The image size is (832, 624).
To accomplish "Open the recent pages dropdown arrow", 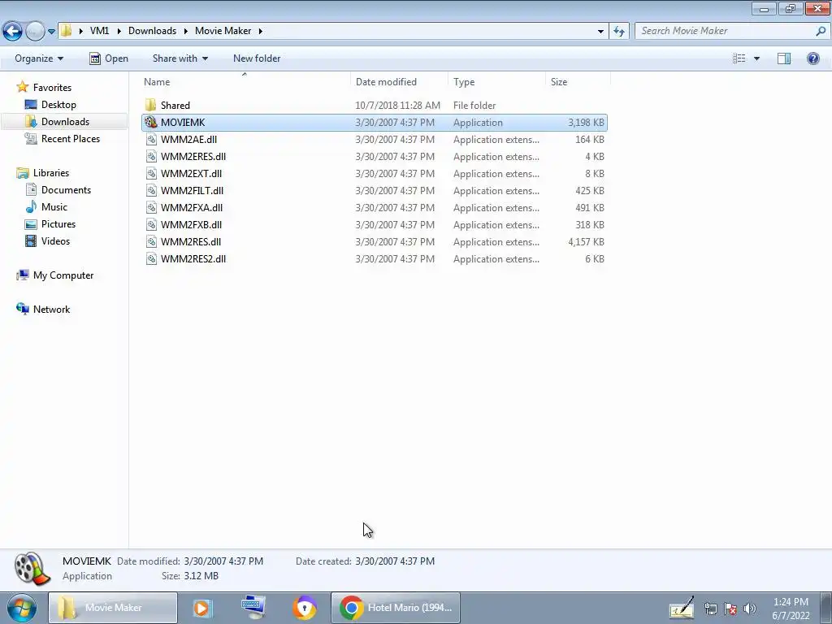I will 51,32.
